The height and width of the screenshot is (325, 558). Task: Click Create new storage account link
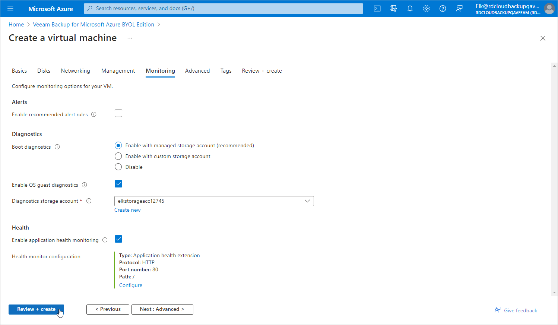(x=127, y=210)
